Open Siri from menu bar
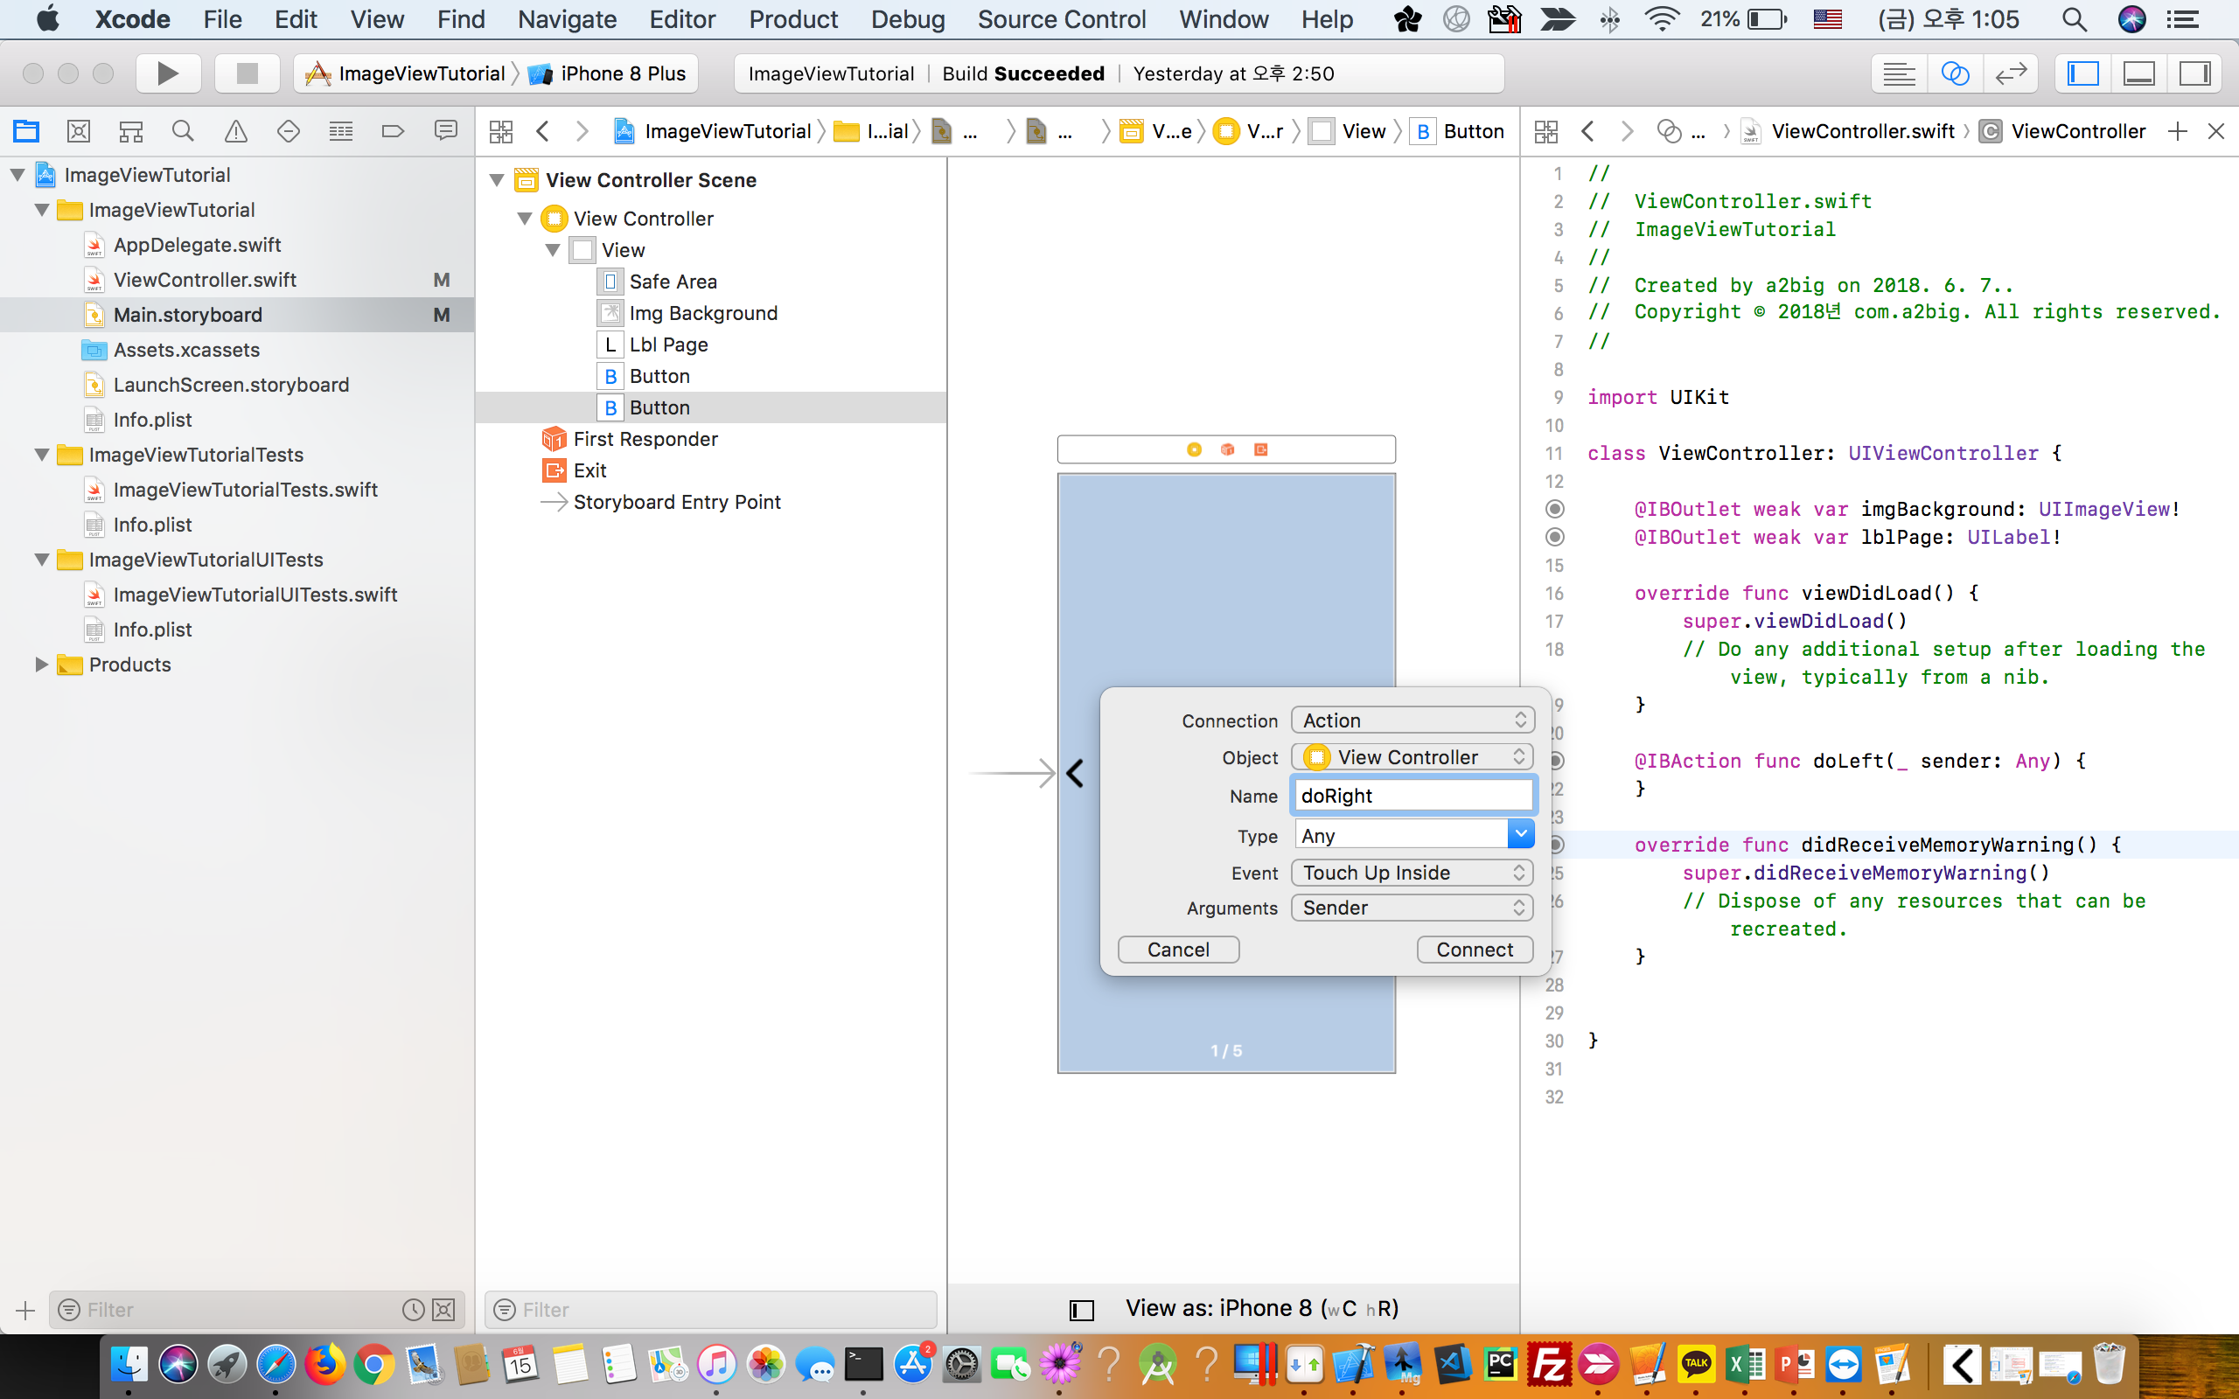This screenshot has width=2239, height=1399. point(2131,18)
